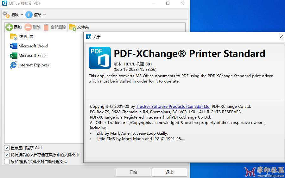Viewport: 285px width, 178px height.
Task: Expand the 信息 dropdown arrow
Action: (x=45, y=15)
